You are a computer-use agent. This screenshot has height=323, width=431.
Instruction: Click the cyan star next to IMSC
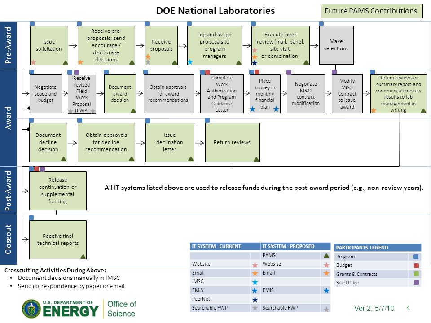(x=255, y=282)
